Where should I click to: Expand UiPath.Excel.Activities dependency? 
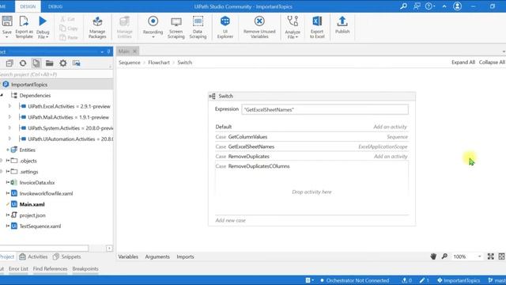point(9,106)
